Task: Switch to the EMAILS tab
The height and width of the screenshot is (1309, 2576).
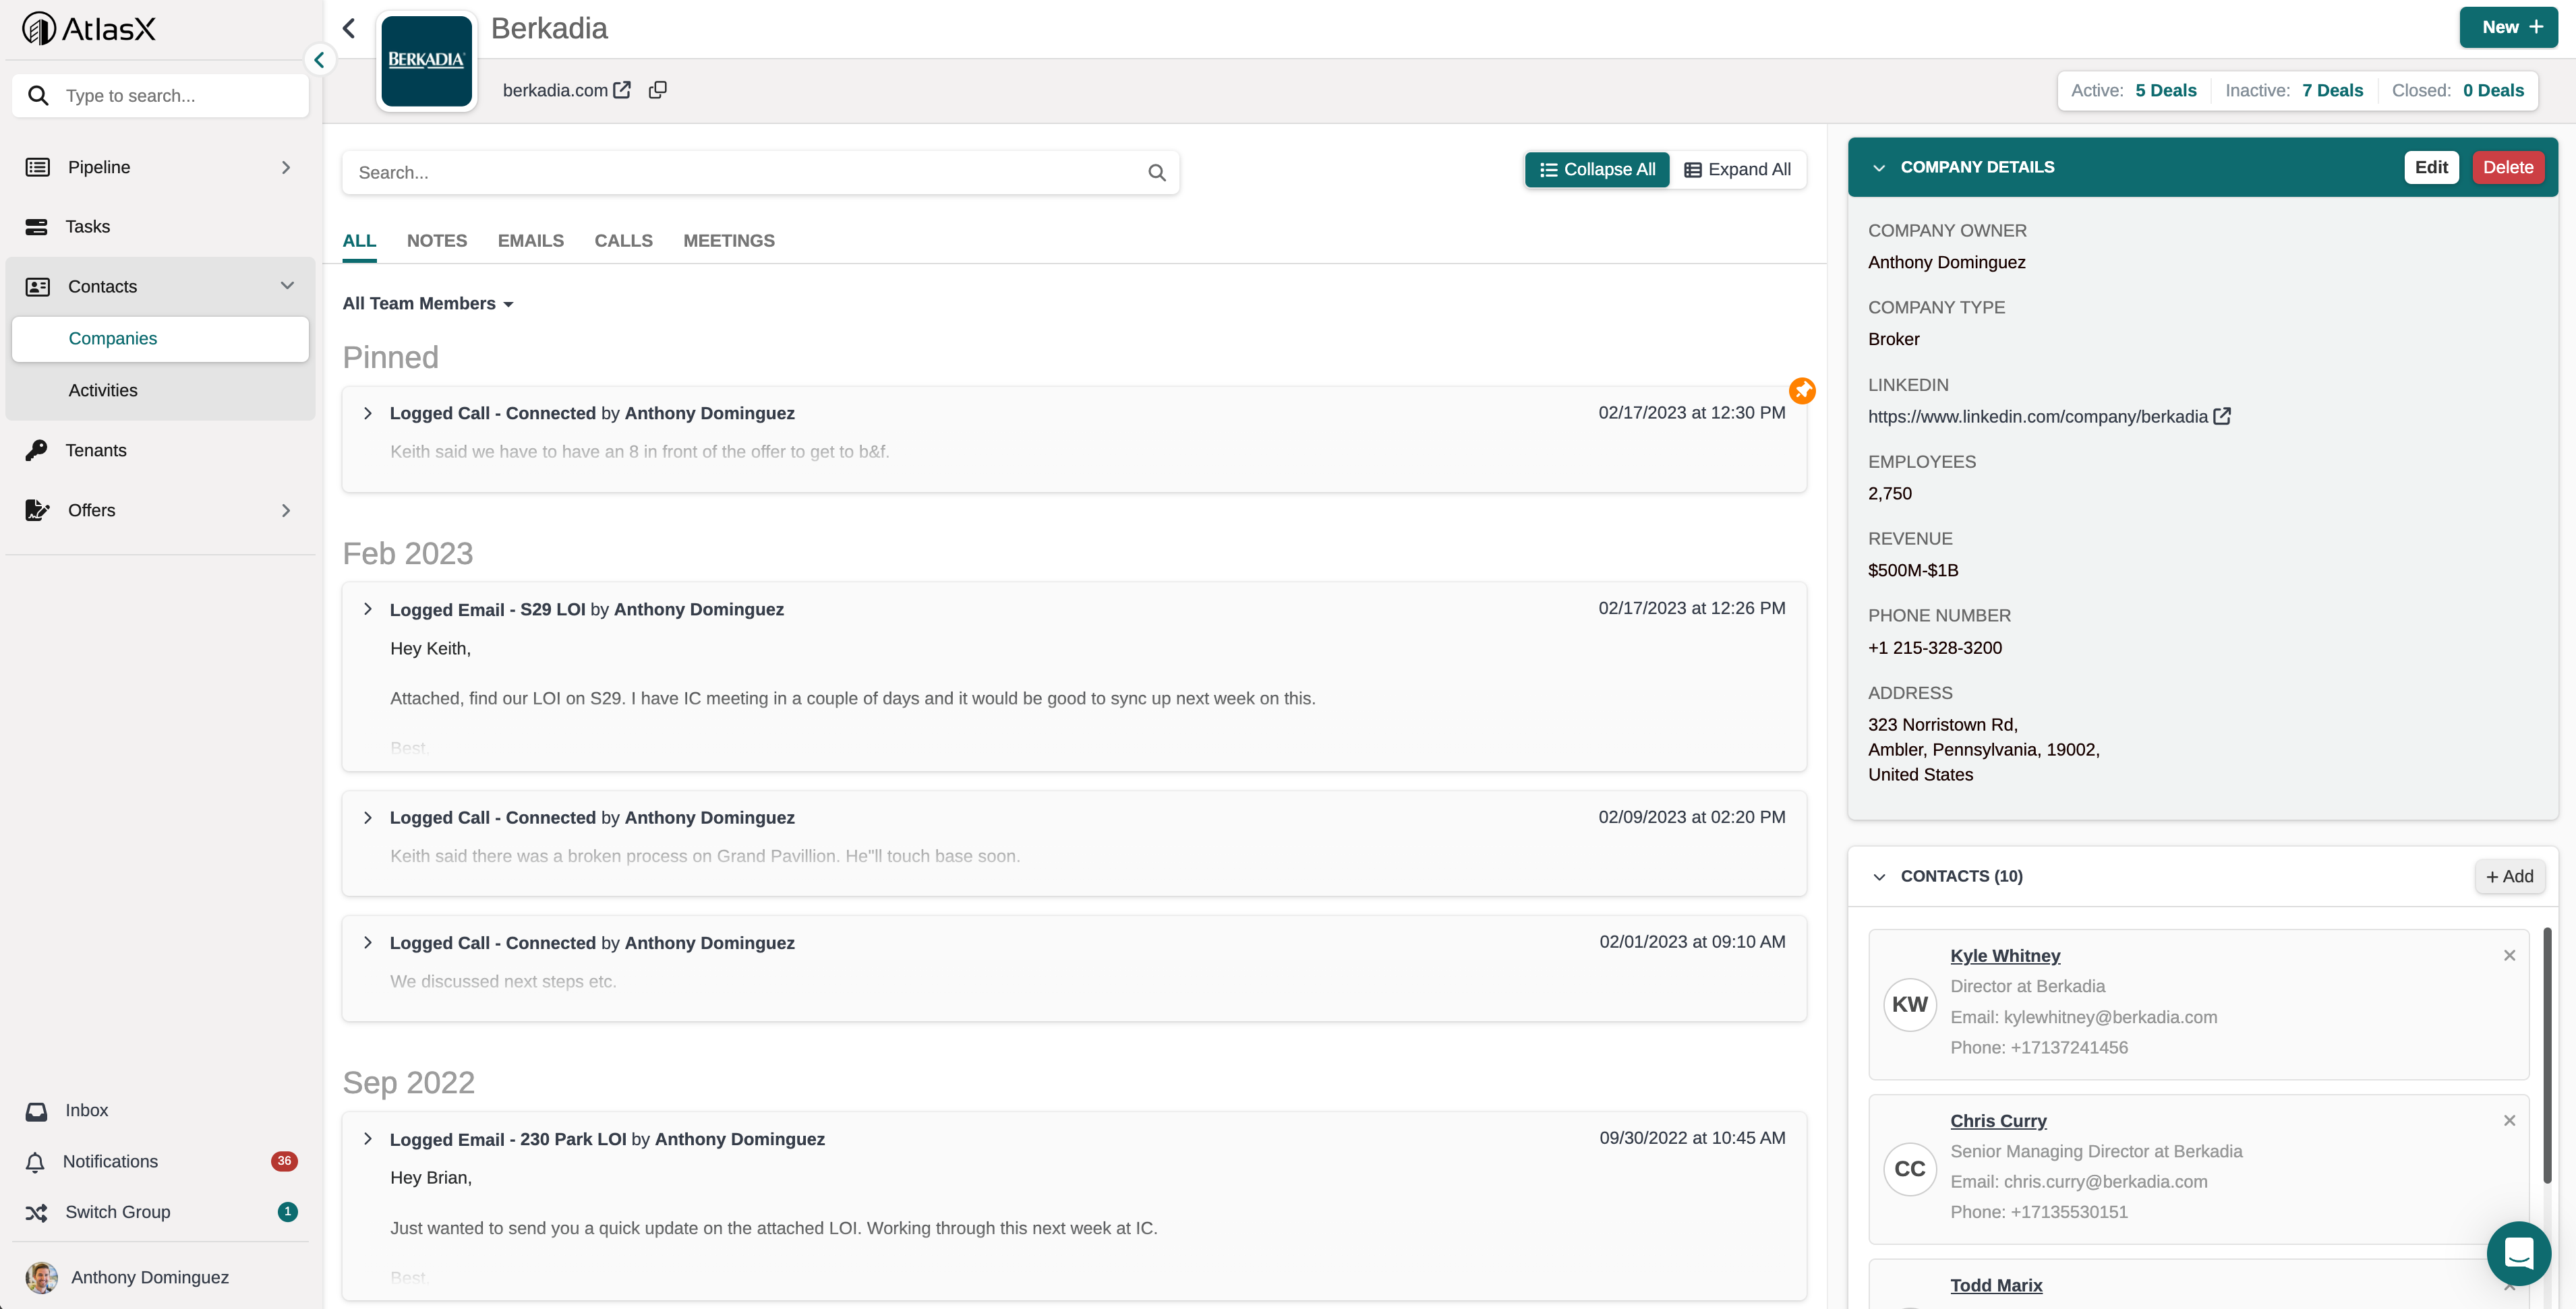Action: pyautogui.click(x=530, y=241)
